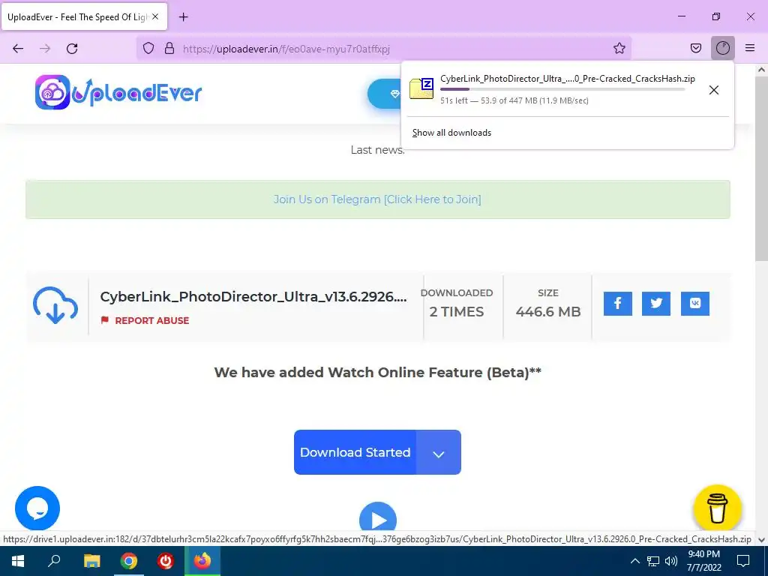Click the Watch Online Feature heading
The height and width of the screenshot is (576, 768).
378,372
